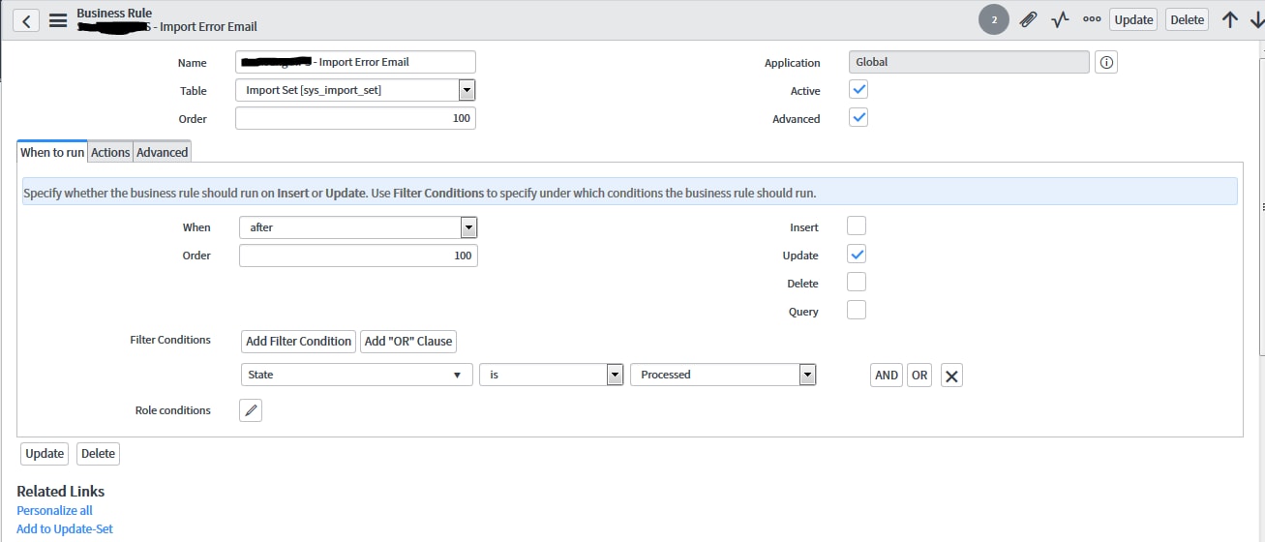Click Update button in the header
Viewport: 1265px width, 542px height.
point(1133,19)
